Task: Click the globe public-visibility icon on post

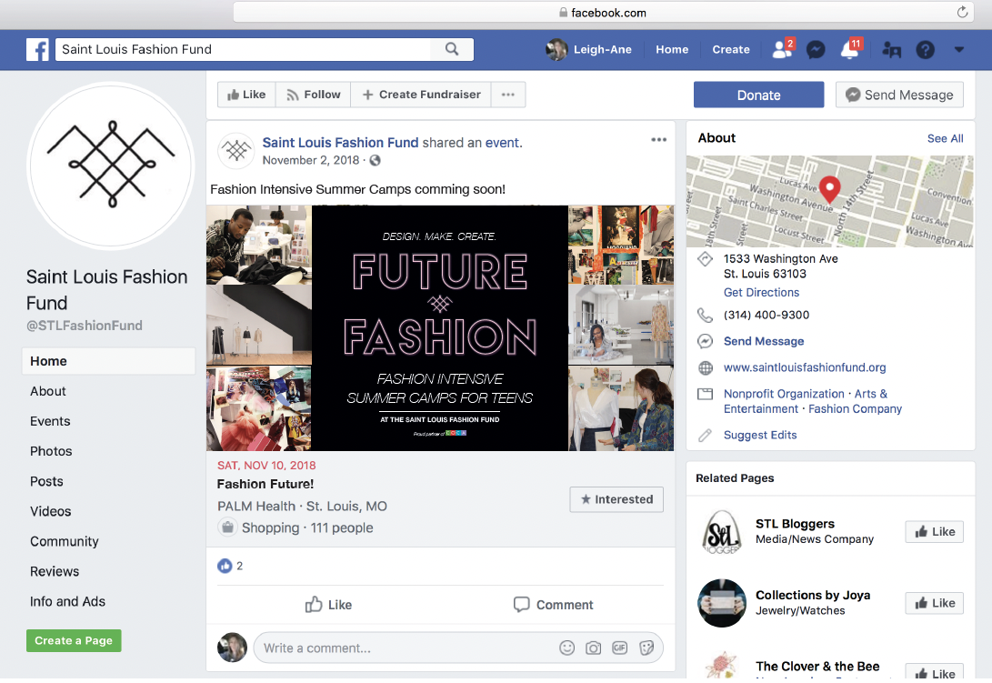Action: tap(376, 161)
